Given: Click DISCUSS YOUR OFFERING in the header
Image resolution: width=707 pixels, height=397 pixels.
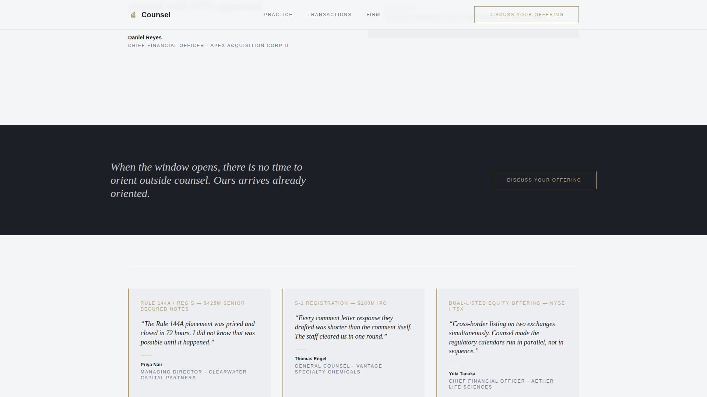Looking at the screenshot, I should (x=526, y=15).
